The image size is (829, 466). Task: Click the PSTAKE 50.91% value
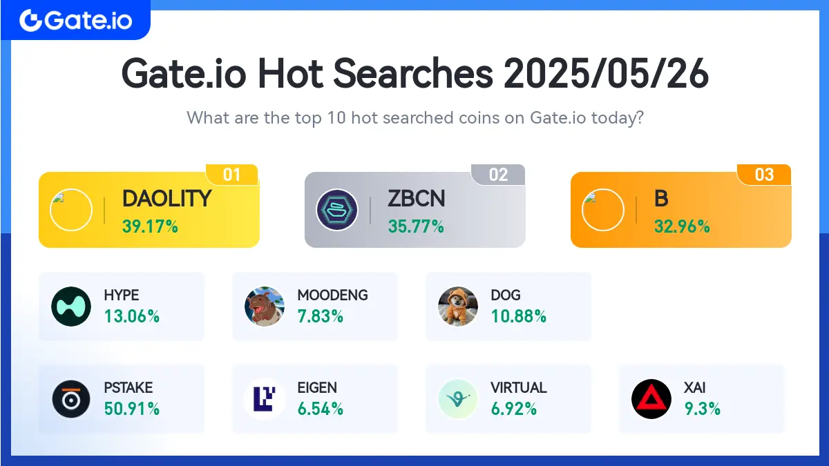[x=132, y=408]
